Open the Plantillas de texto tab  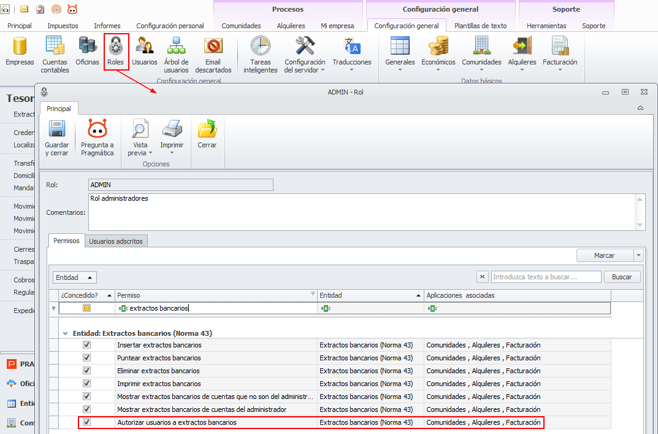(481, 26)
